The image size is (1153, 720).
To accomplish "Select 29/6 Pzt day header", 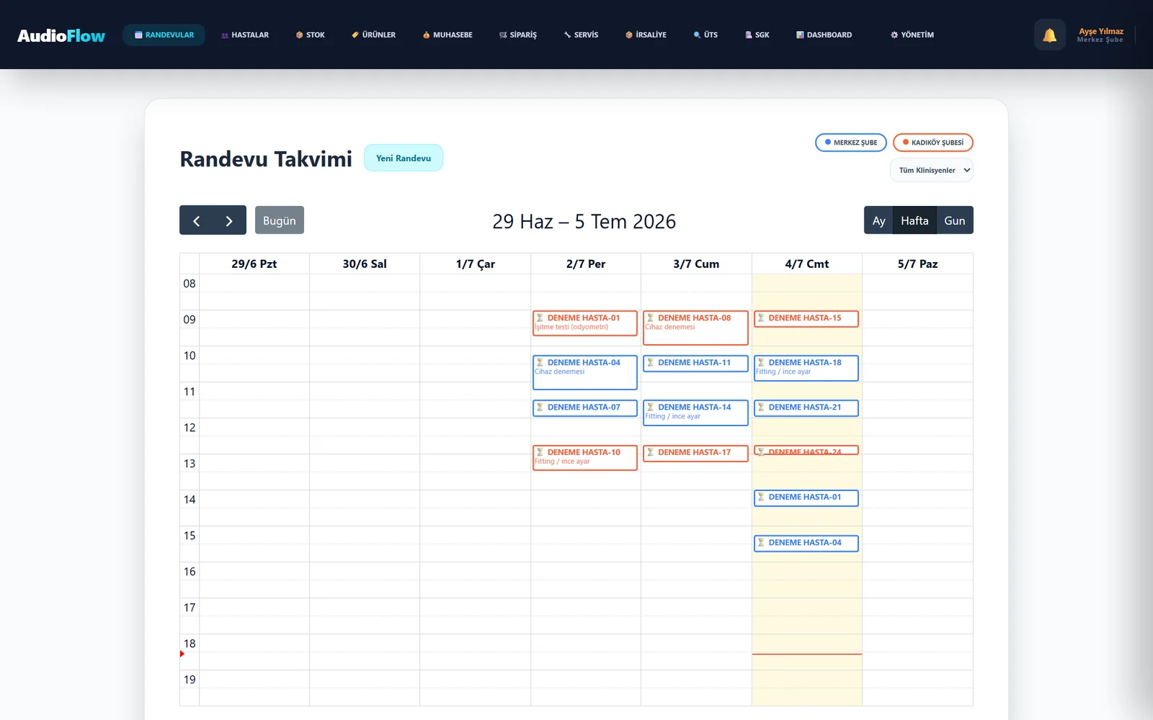I will [x=254, y=264].
